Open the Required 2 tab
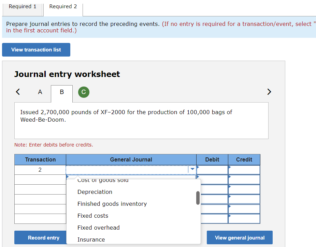 click(63, 6)
